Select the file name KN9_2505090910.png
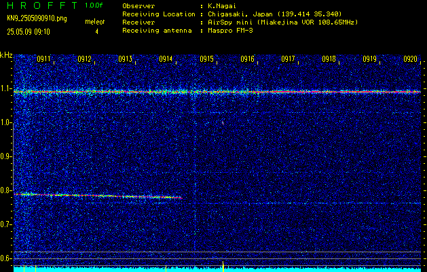The width and height of the screenshot is (427, 272). pos(37,19)
